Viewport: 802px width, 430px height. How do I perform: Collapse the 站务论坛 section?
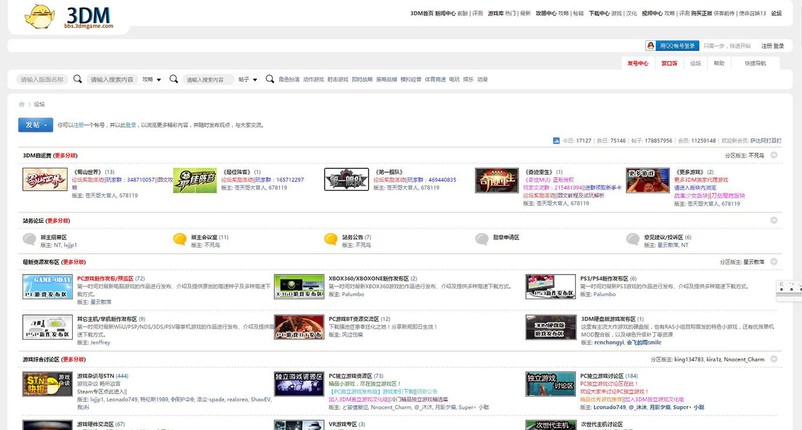774,221
